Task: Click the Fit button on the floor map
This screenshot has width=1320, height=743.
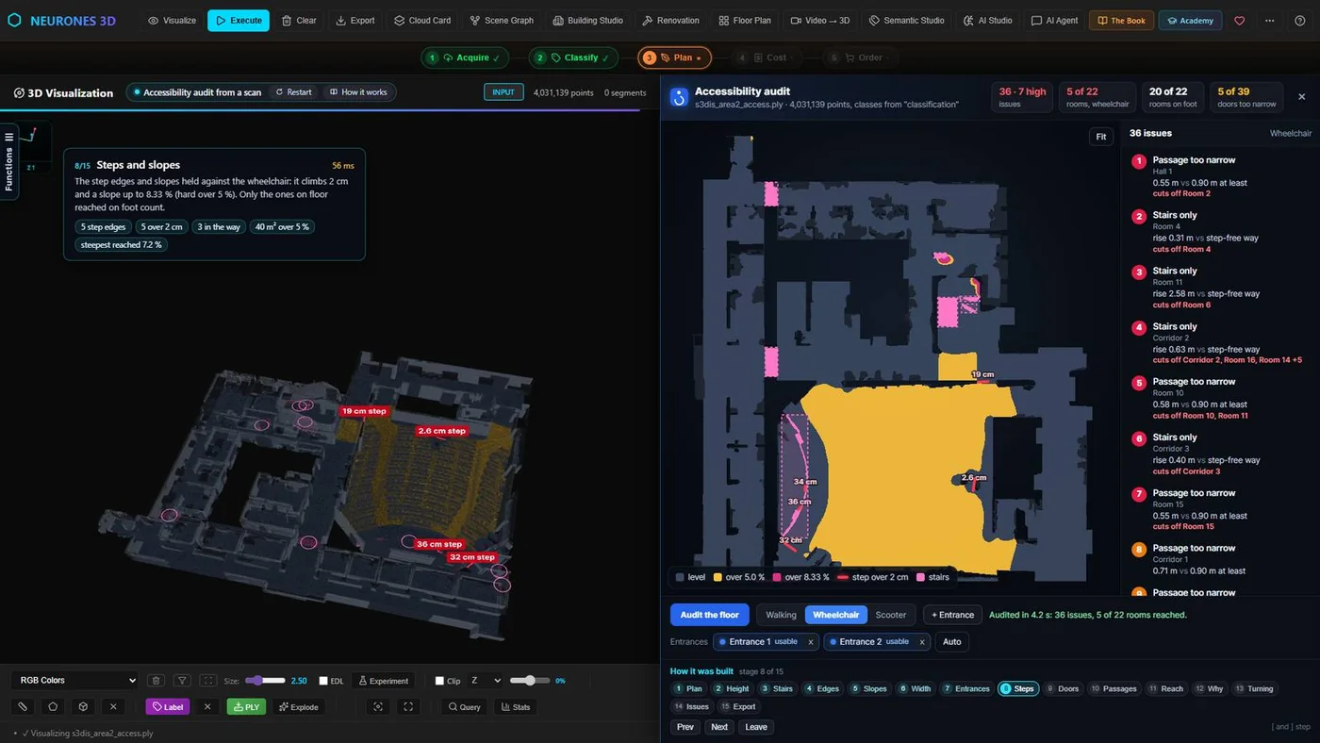Action: click(1100, 137)
